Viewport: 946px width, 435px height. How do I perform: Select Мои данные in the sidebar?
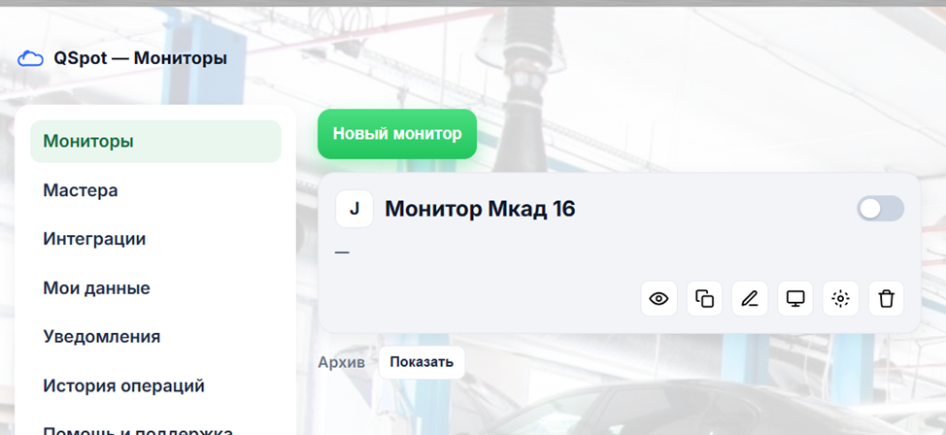(155, 287)
